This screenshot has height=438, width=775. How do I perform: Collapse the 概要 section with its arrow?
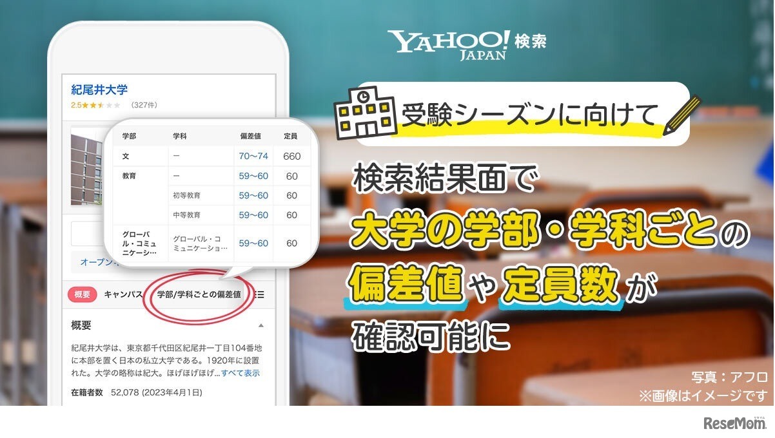click(x=261, y=324)
